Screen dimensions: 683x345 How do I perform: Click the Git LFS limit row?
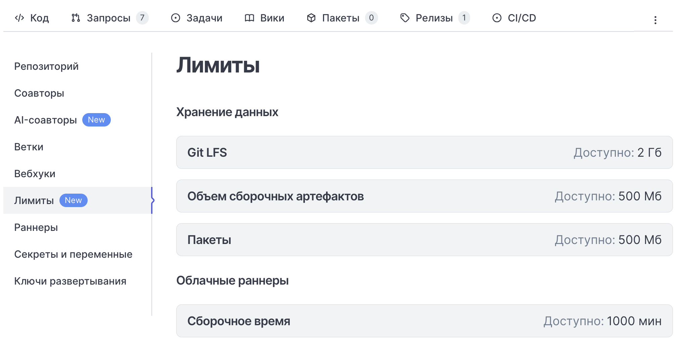424,152
